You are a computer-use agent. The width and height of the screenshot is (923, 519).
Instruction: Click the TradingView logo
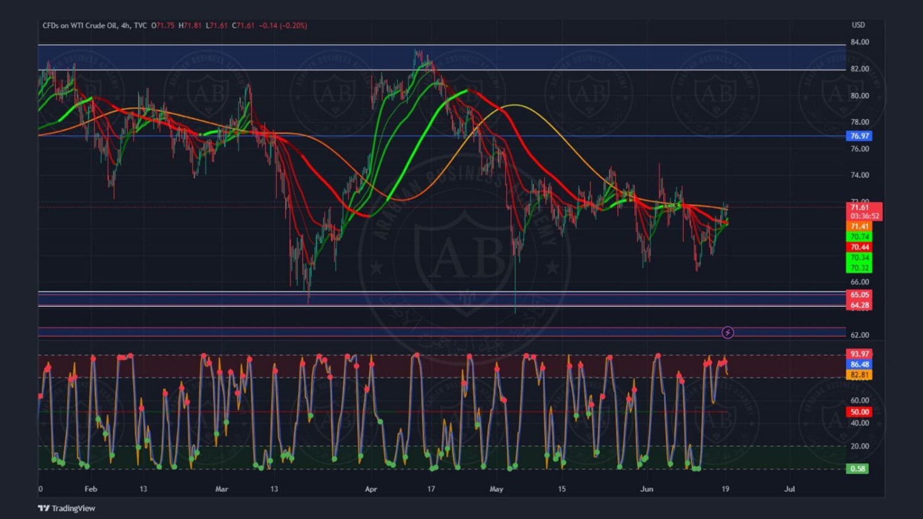coord(66,508)
